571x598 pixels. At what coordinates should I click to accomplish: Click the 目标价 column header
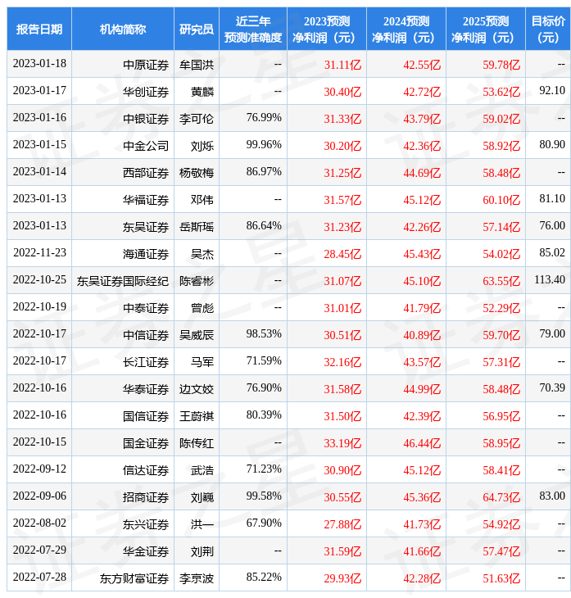click(548, 29)
